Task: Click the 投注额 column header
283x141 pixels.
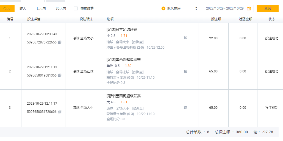Action: pyautogui.click(x=216, y=19)
